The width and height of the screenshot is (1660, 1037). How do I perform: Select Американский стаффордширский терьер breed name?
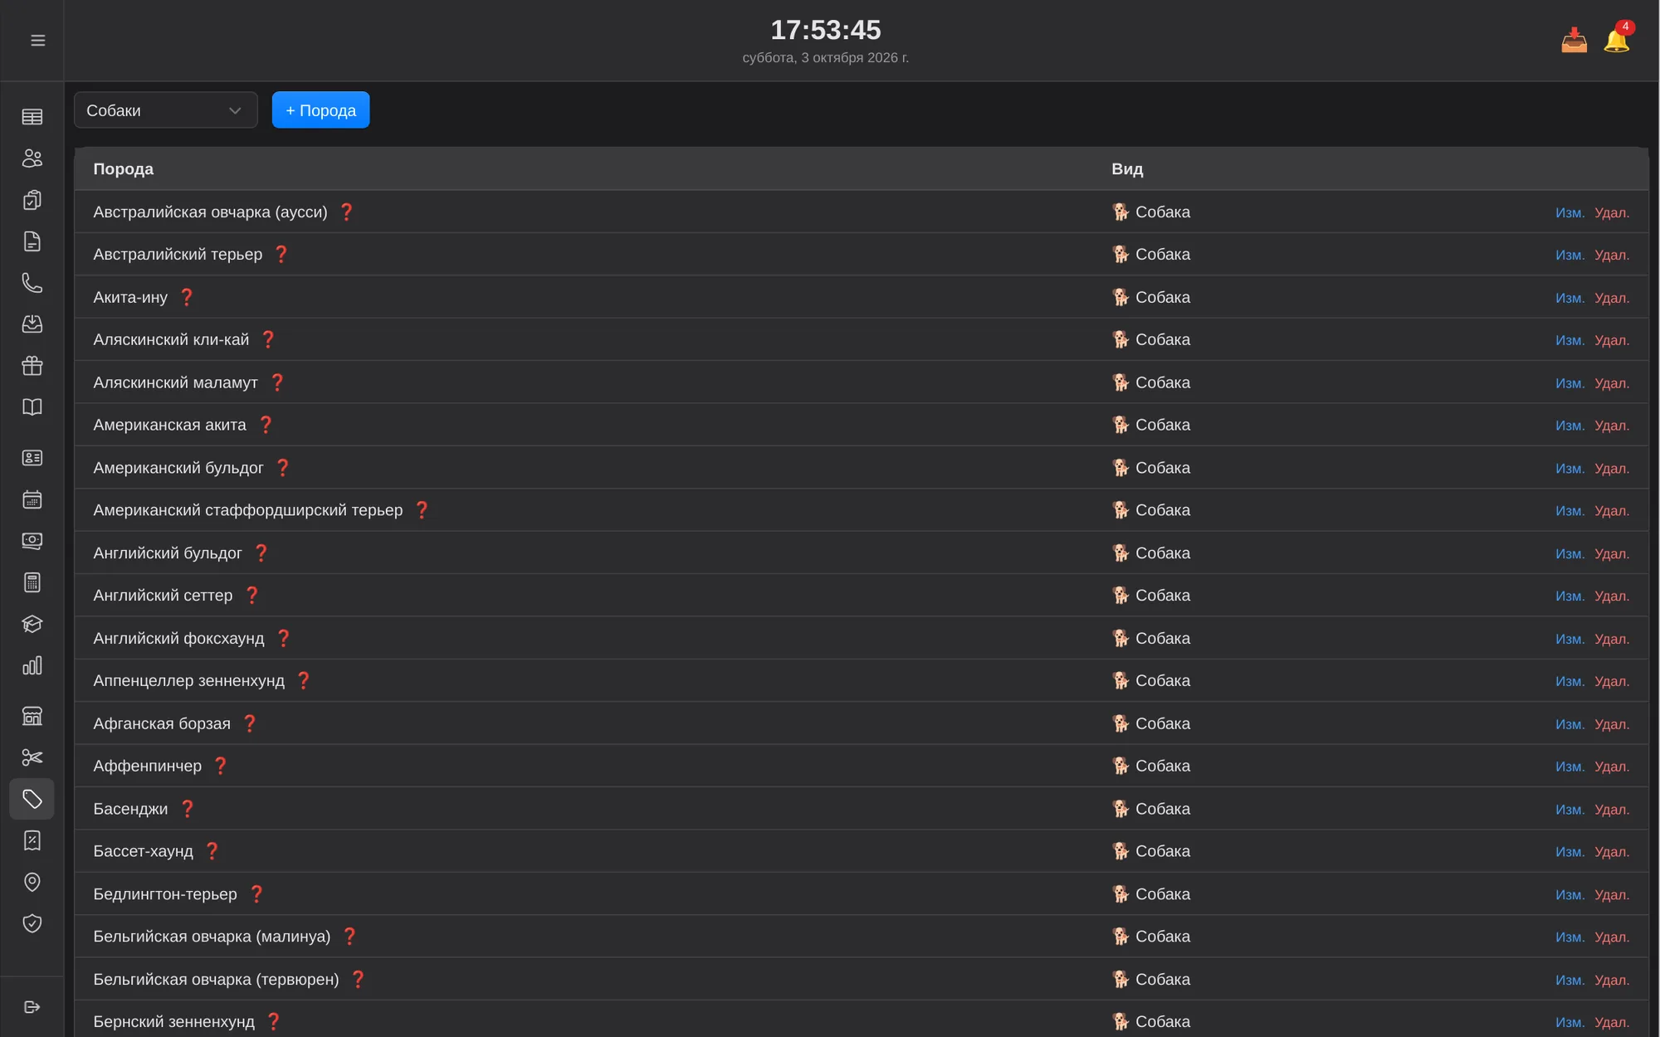pos(247,510)
